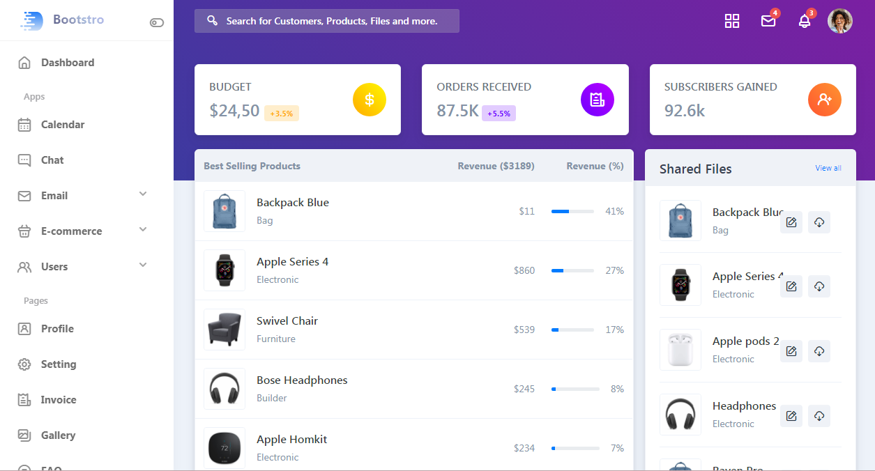Click the Backpack Blue revenue progress bar
875x471 pixels.
[x=572, y=211]
